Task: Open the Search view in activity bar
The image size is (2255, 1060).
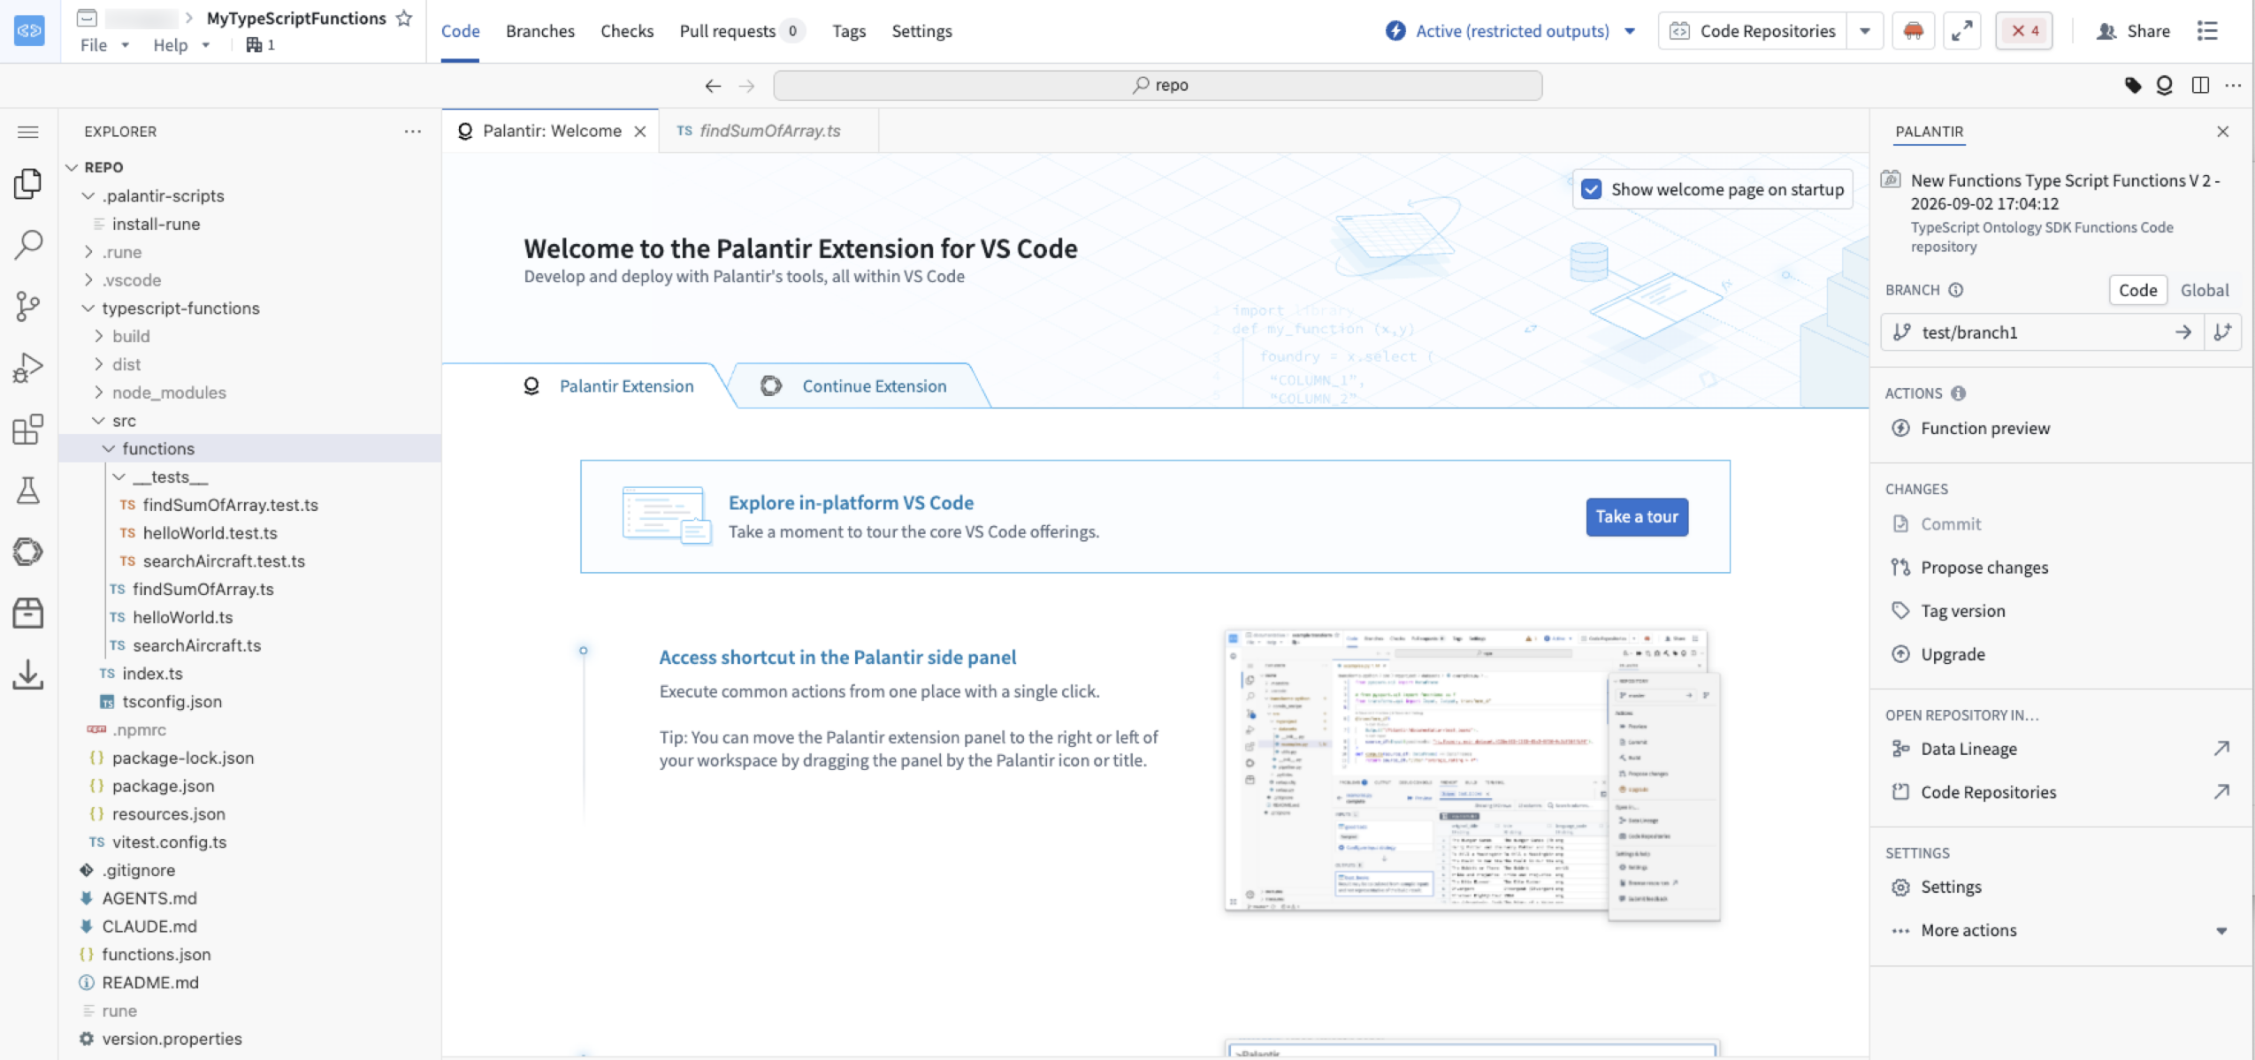Action: [28, 245]
